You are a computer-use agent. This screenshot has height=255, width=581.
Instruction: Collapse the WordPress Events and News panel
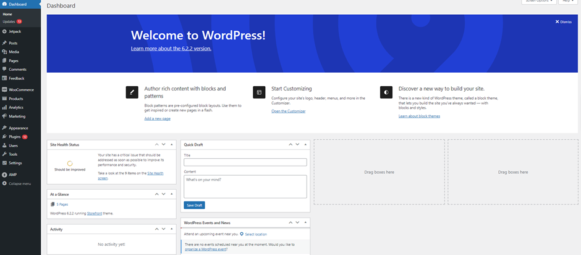(x=305, y=222)
